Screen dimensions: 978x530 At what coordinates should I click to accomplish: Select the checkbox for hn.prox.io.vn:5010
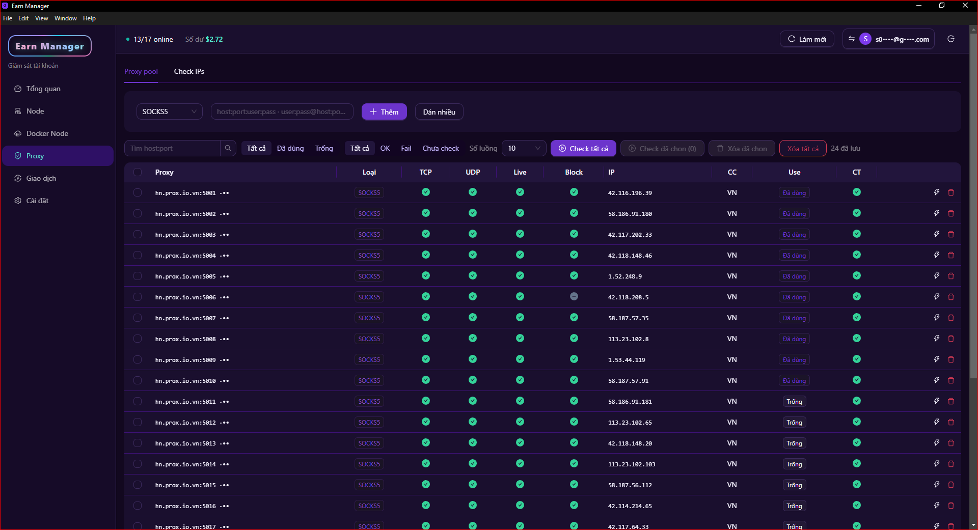coord(138,380)
